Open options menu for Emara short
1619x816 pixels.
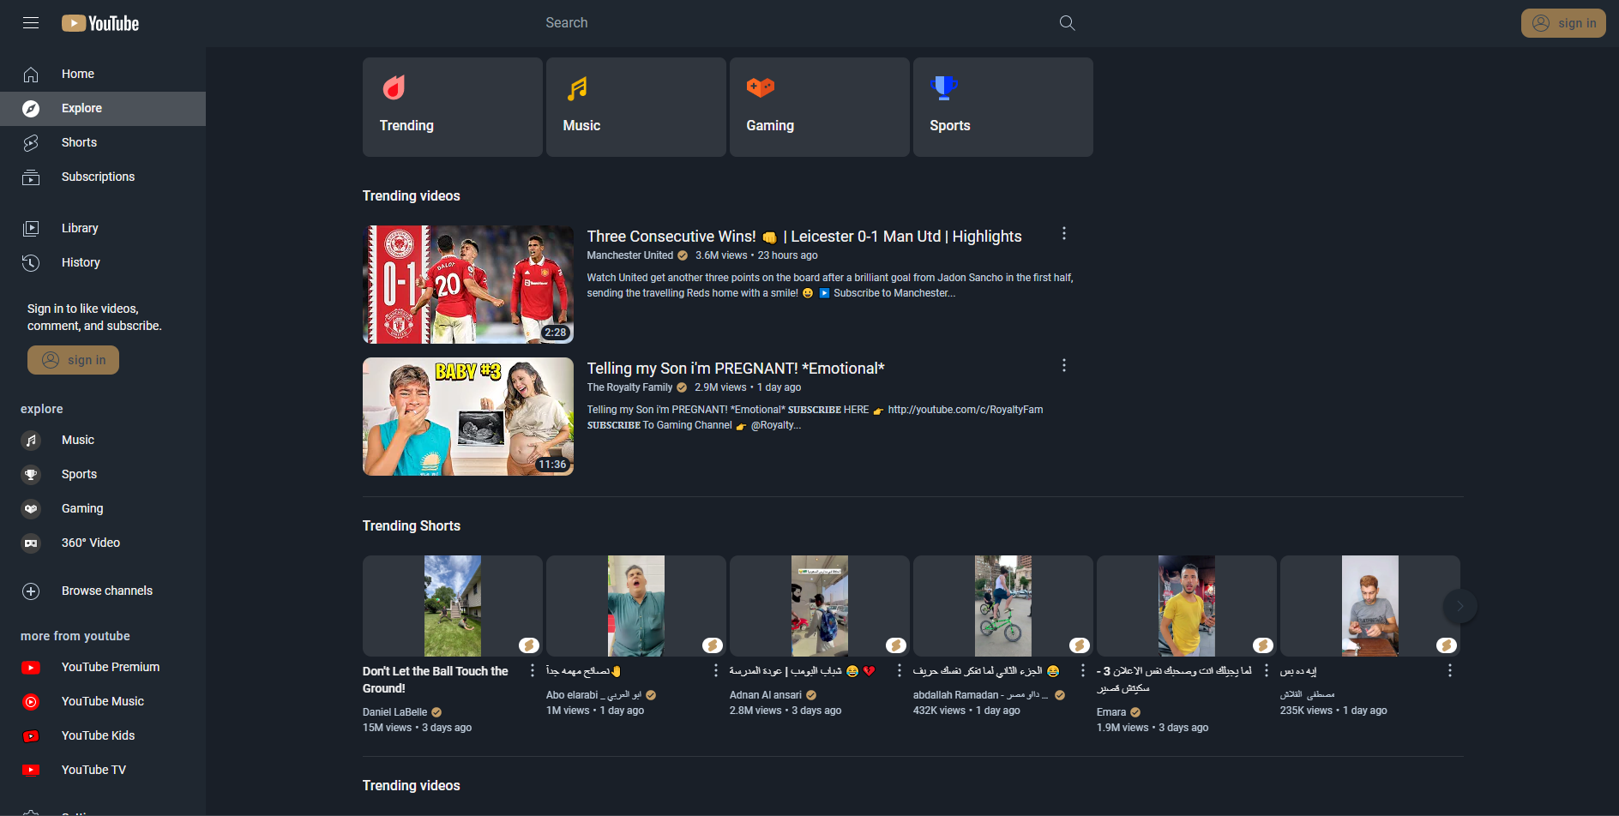tap(1267, 670)
